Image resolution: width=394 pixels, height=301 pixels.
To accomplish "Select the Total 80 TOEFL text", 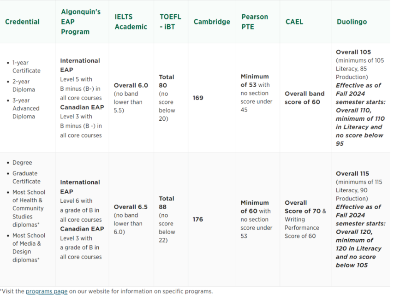I will click(167, 81).
